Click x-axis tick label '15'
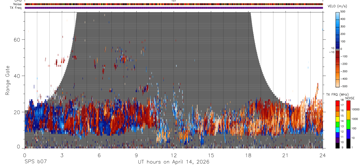The height and width of the screenshot is (168, 363). pos(211,155)
